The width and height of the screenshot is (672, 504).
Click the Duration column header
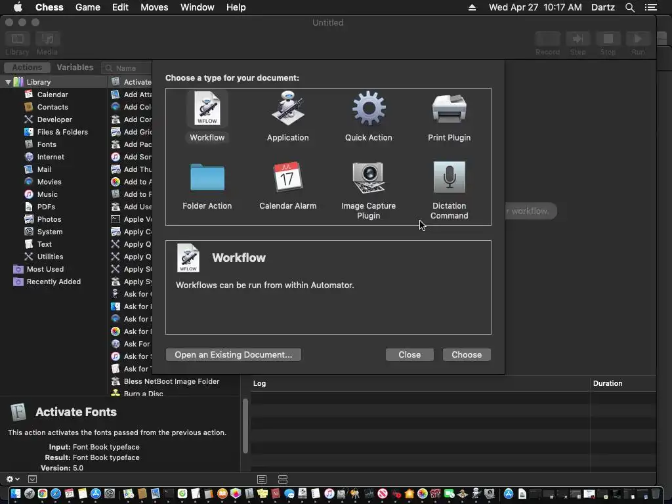pos(622,383)
